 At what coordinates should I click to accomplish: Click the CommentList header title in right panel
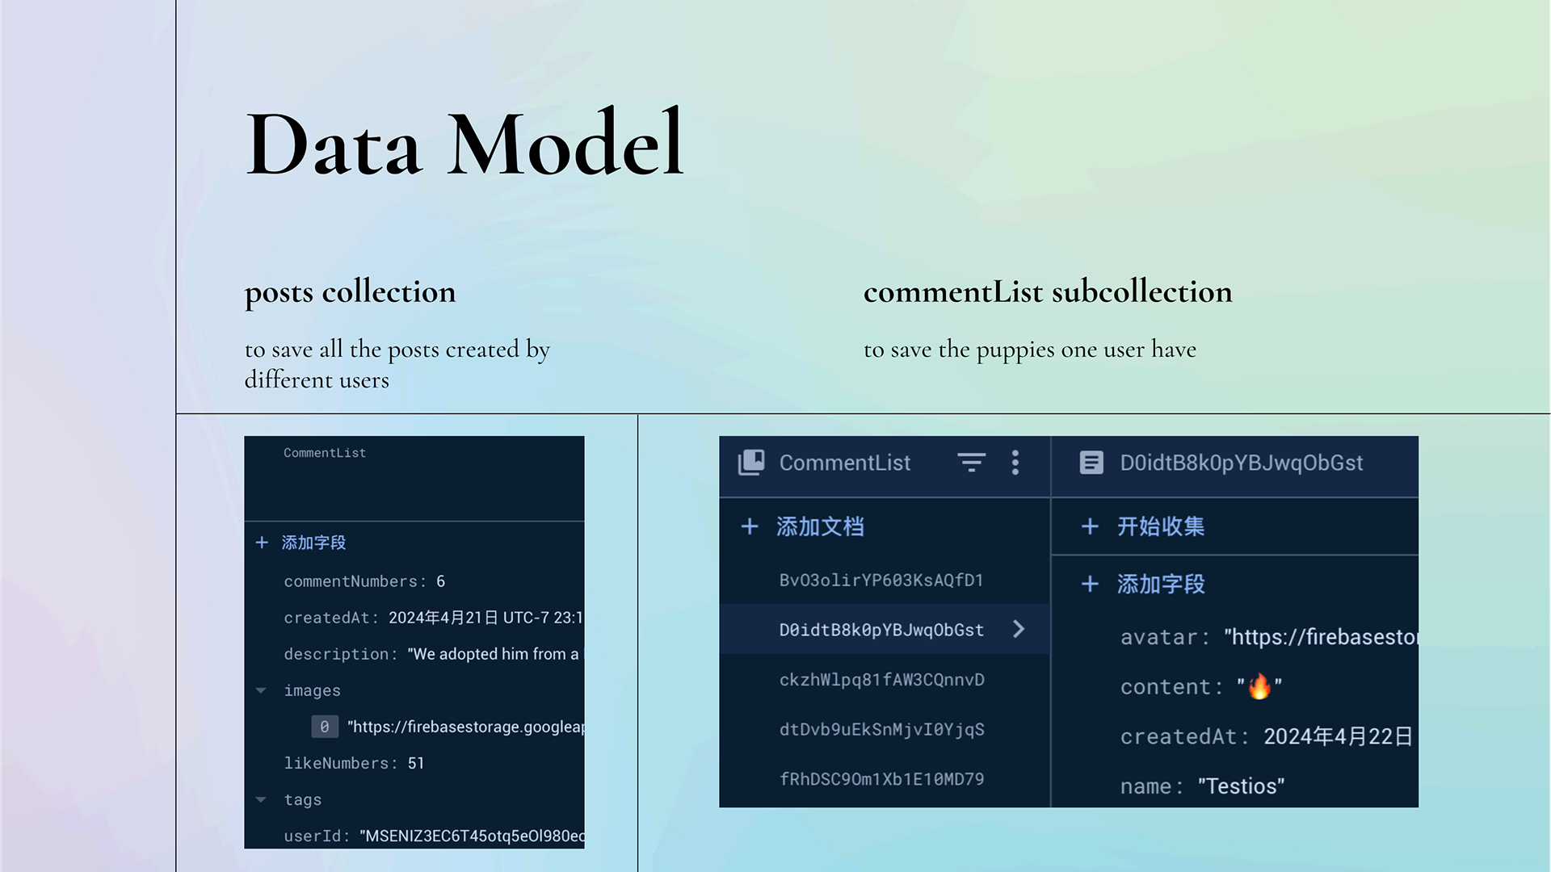click(845, 463)
